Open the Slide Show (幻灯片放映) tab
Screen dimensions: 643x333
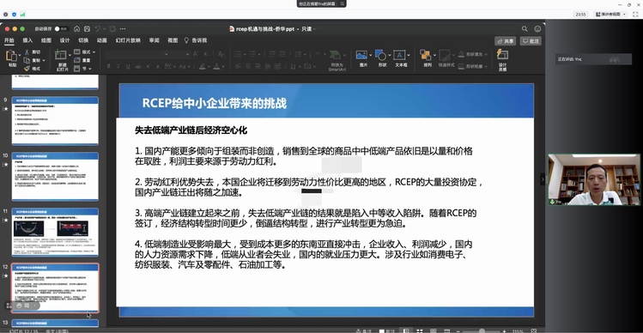click(x=128, y=40)
